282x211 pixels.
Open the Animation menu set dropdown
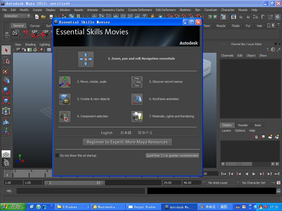[17, 16]
